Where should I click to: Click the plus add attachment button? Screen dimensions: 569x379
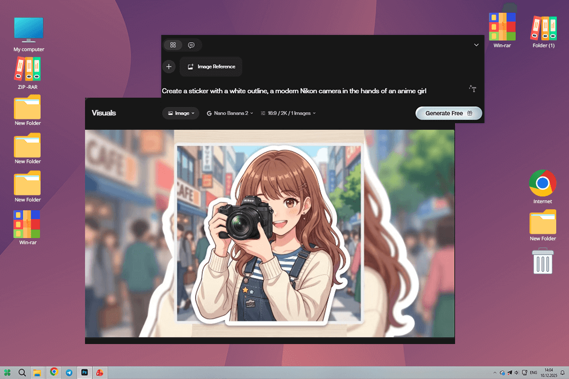[169, 67]
